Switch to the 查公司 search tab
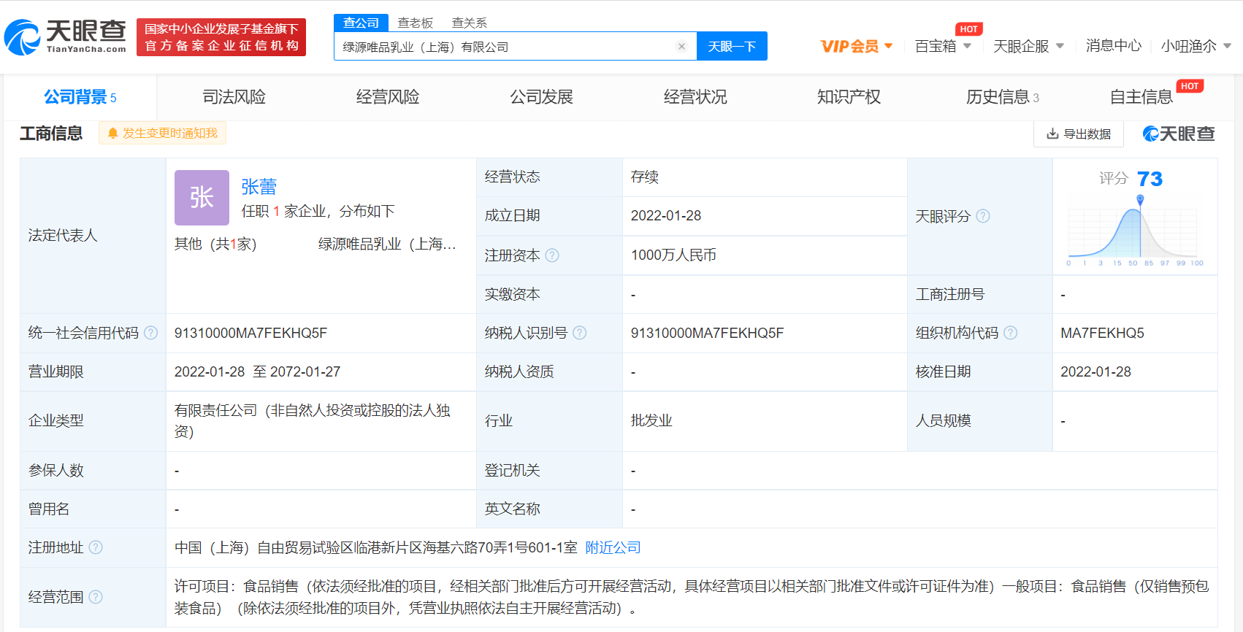1243x632 pixels. coord(362,23)
